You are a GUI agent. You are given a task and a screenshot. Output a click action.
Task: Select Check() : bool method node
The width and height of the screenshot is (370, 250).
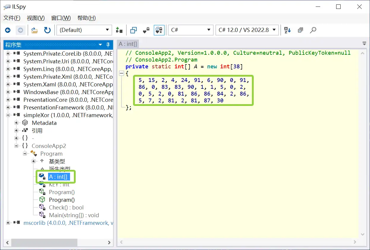tap(66, 207)
